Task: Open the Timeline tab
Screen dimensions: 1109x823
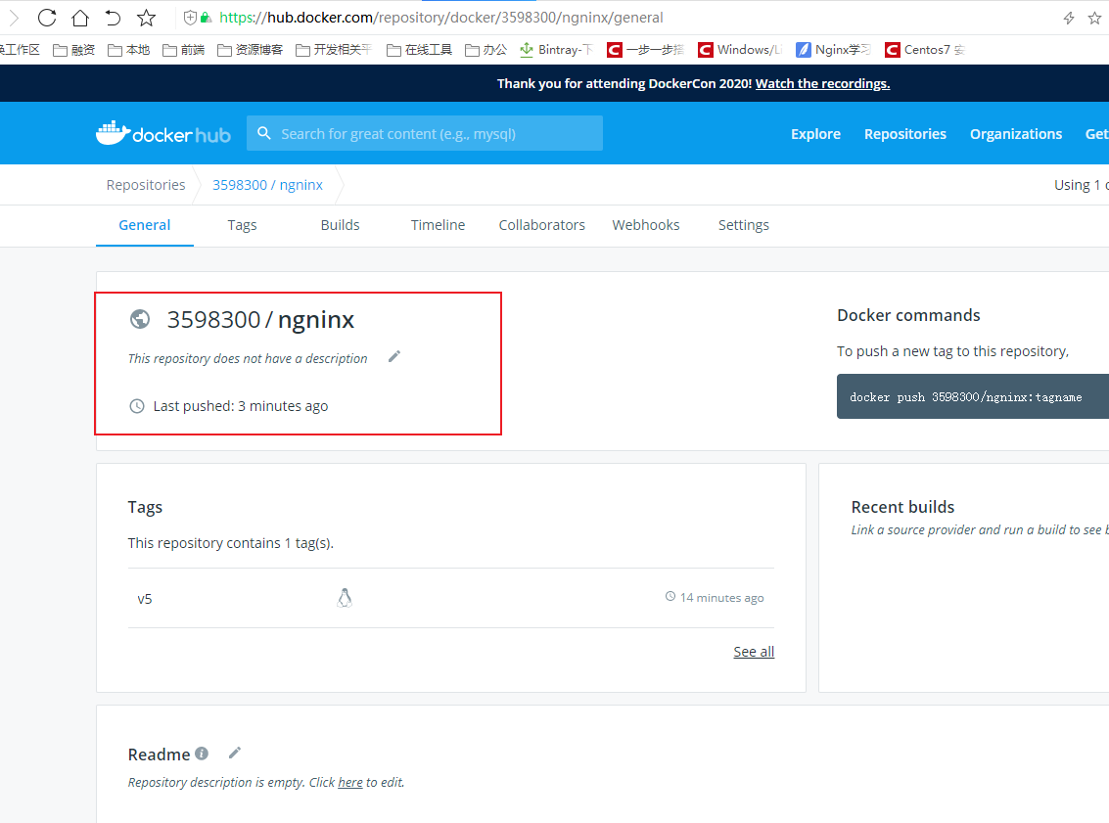Action: coord(438,225)
